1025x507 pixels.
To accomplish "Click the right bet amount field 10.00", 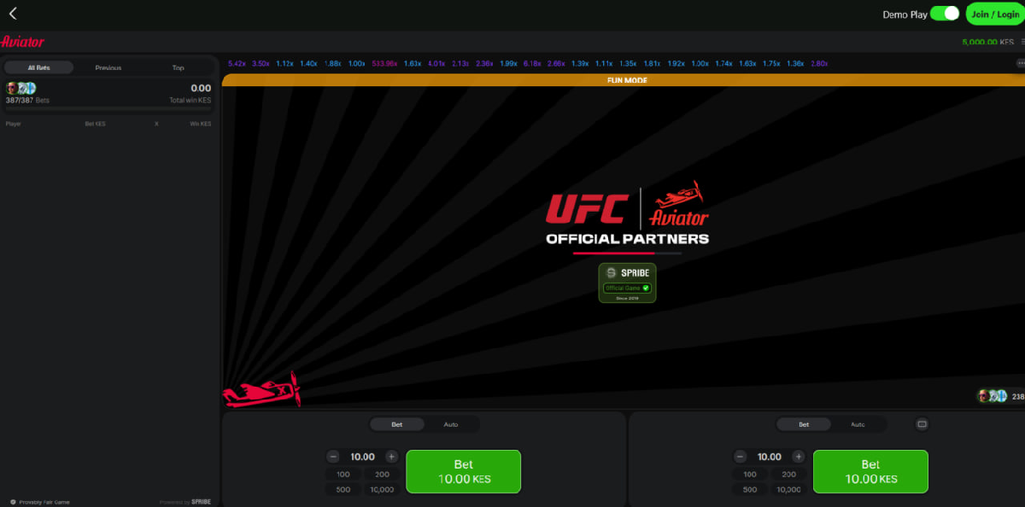I will click(x=769, y=457).
